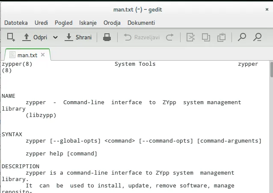Click the Odpri (Open) button
This screenshot has width=273, height=193.
(x=35, y=37)
